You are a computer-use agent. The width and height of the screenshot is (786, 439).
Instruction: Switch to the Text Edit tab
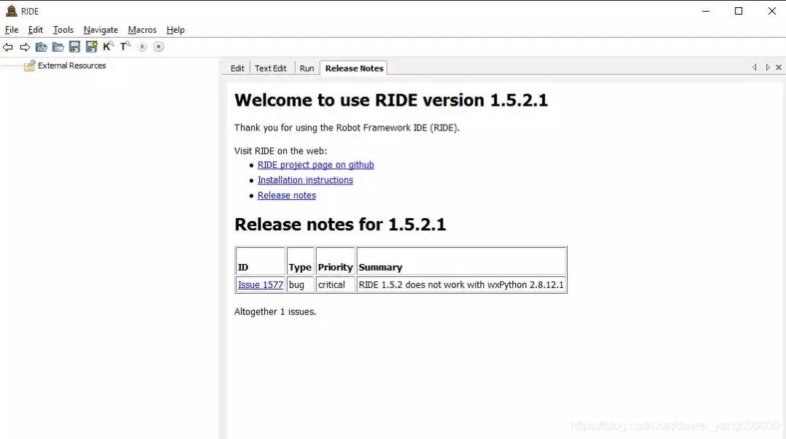click(271, 69)
